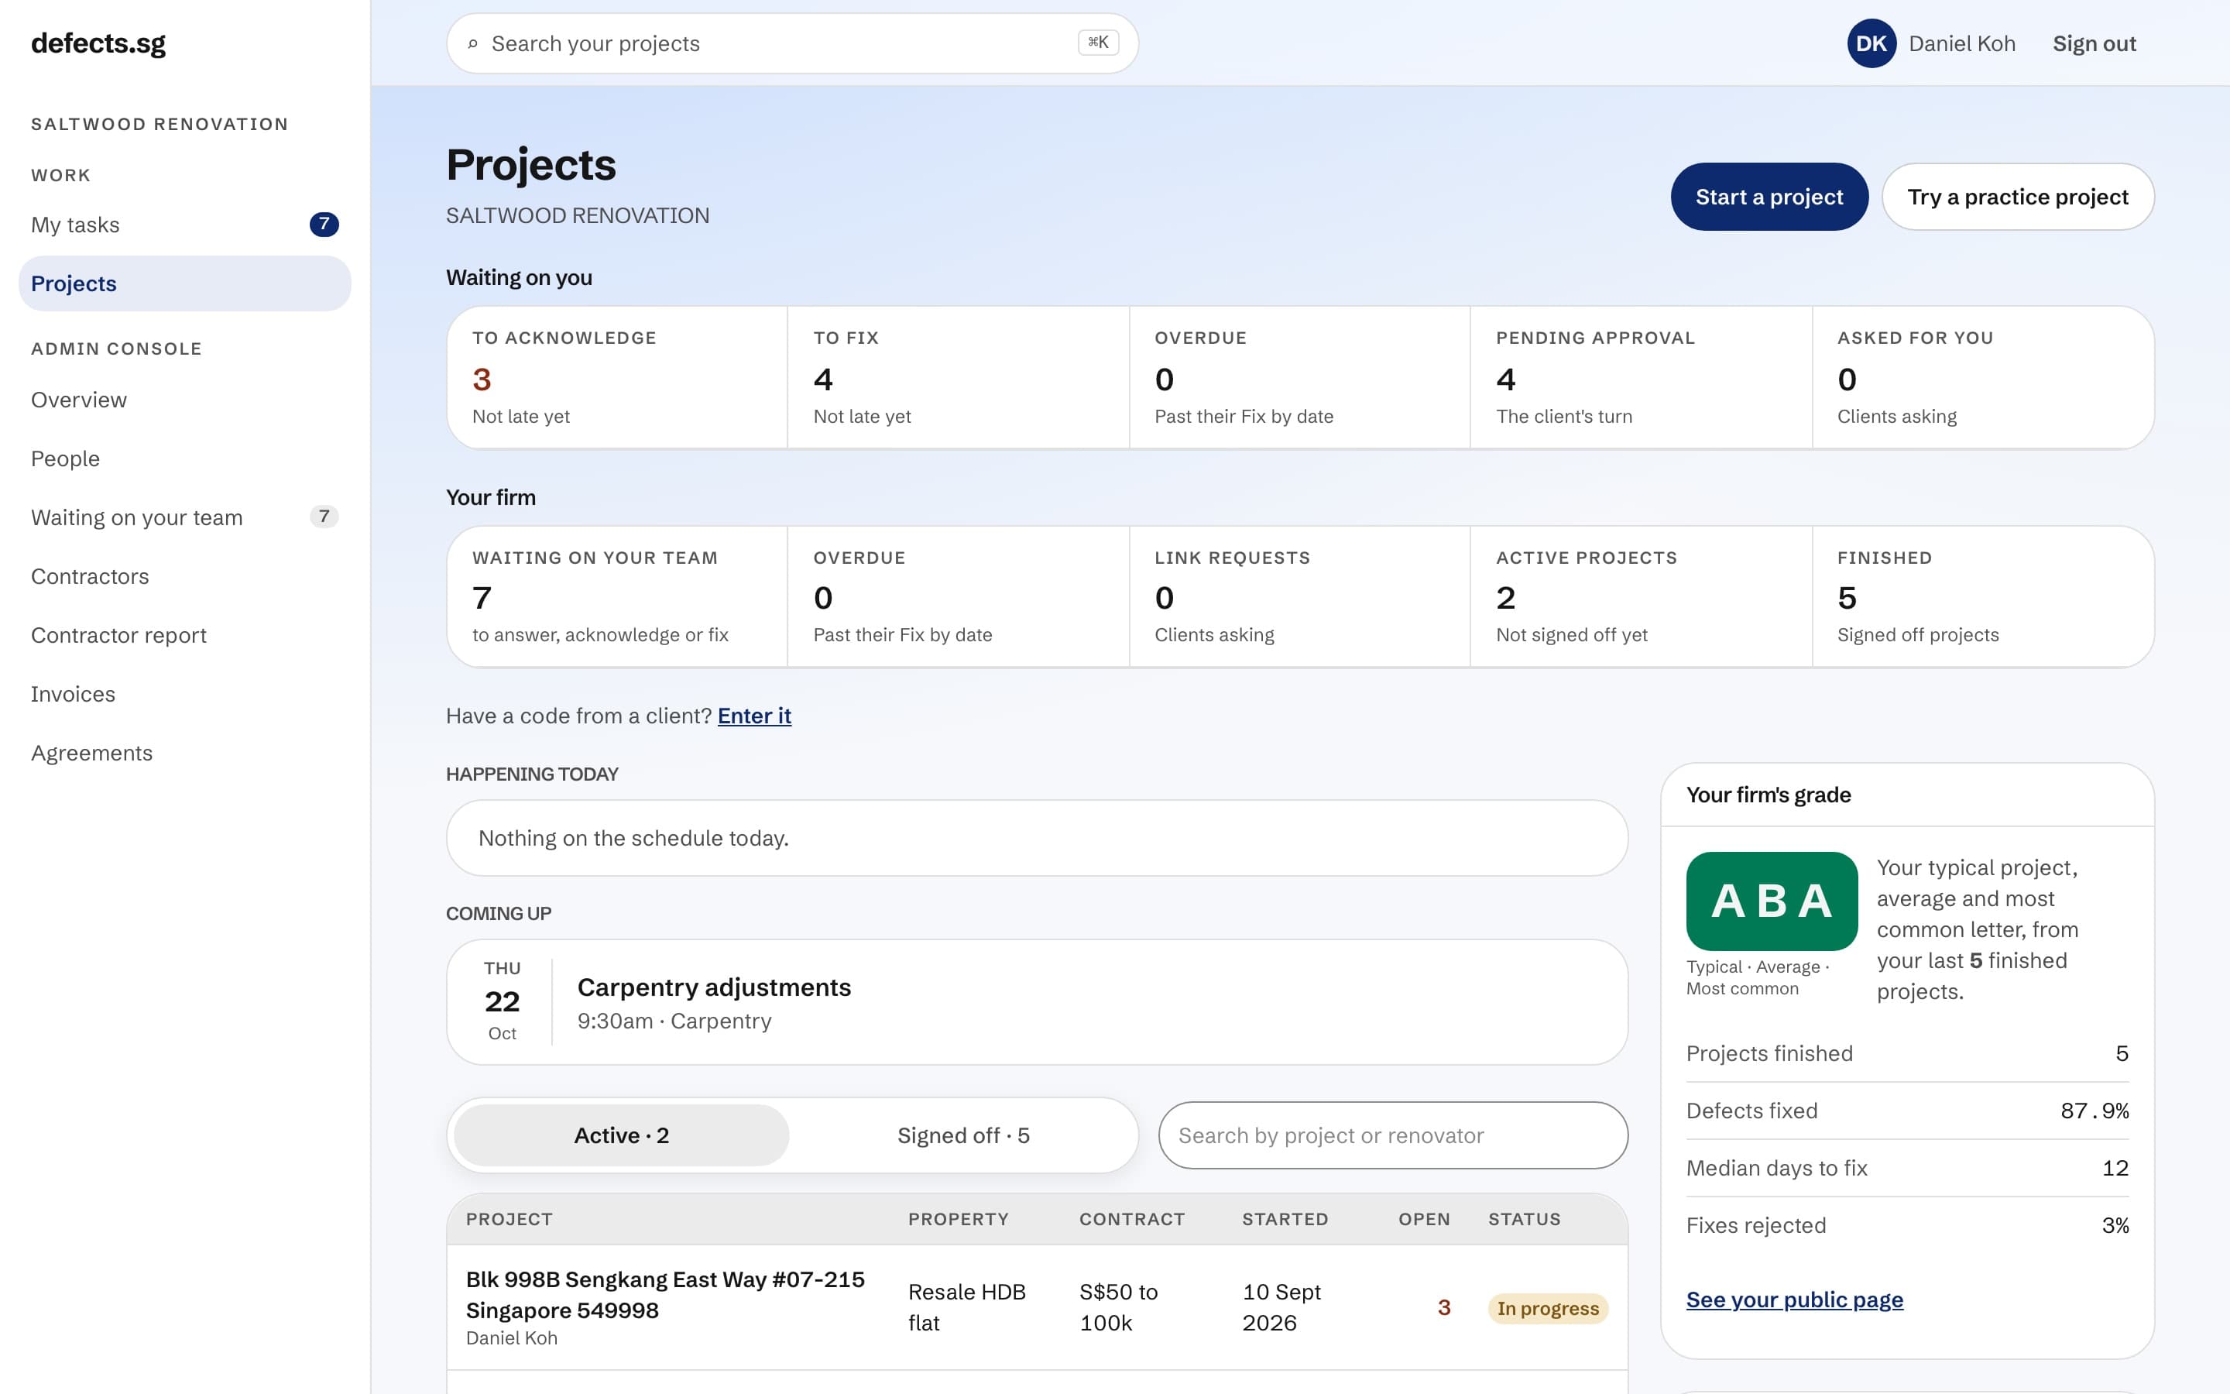Switch to the Signed off · 5 tab

pos(963,1135)
